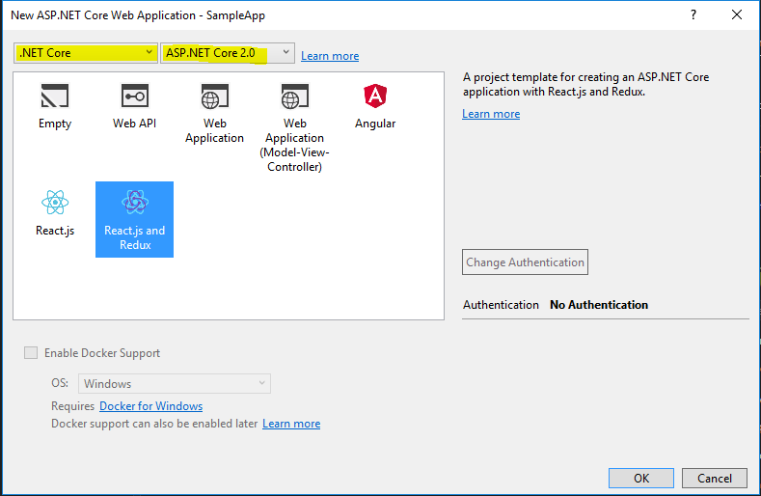Enable Docker Support checkbox
This screenshot has height=496, width=761.
pos(31,352)
